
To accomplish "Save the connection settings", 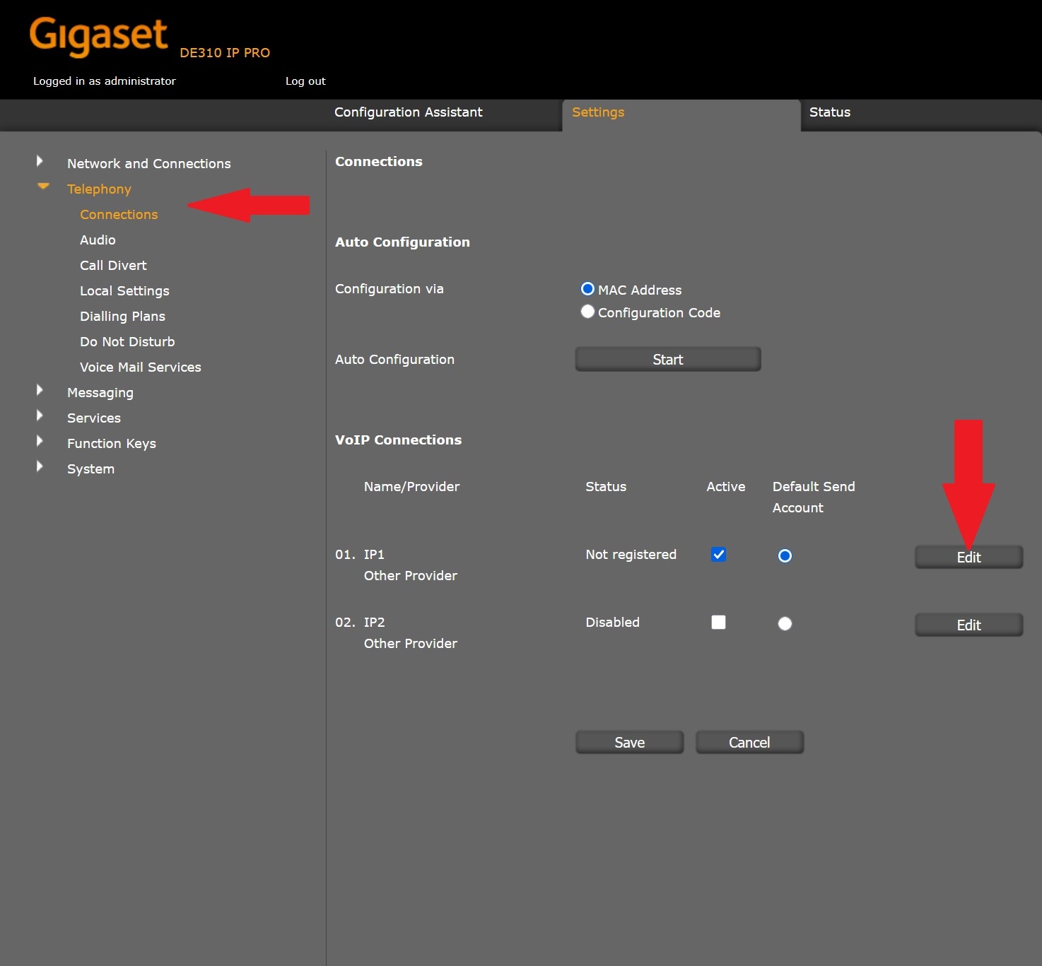I will 629,743.
